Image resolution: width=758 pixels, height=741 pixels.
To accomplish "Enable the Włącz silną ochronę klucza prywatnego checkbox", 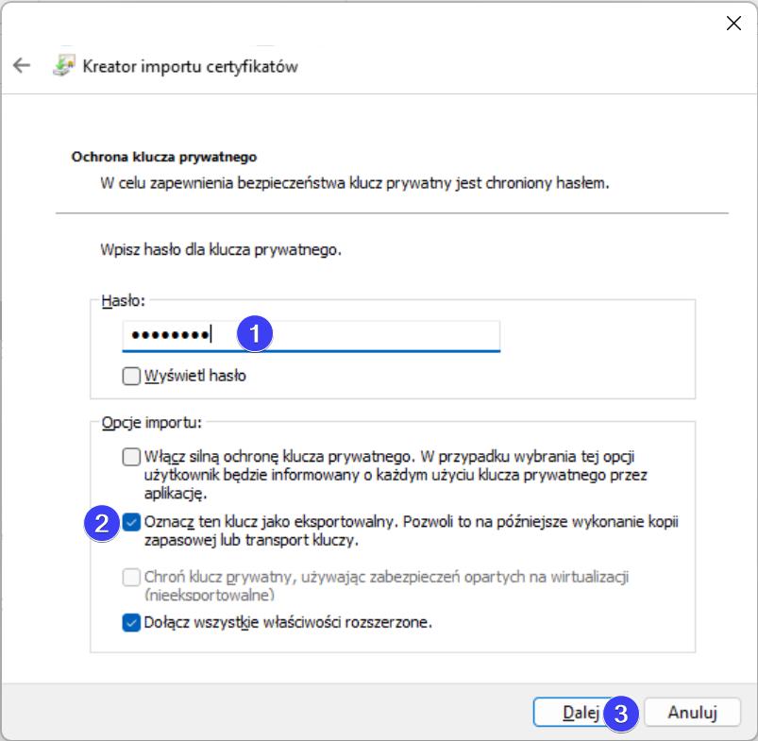I will click(x=132, y=458).
